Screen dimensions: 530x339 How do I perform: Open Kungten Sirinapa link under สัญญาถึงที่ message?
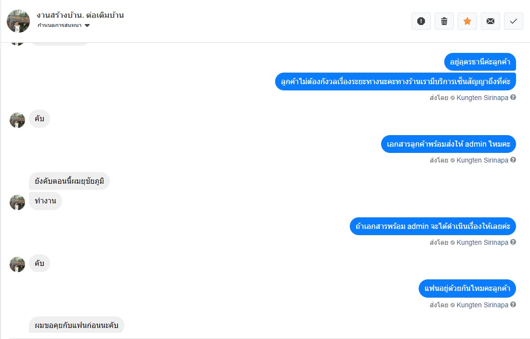(x=482, y=98)
